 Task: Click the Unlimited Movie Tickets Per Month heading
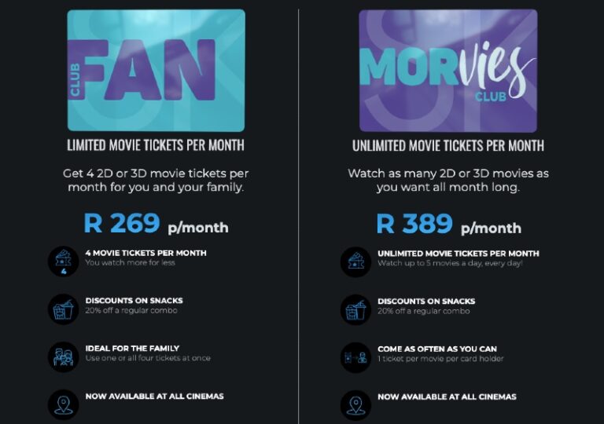[x=448, y=145]
